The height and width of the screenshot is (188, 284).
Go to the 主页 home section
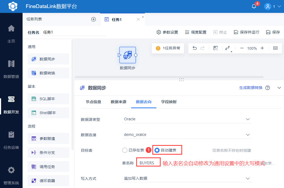pos(11,34)
